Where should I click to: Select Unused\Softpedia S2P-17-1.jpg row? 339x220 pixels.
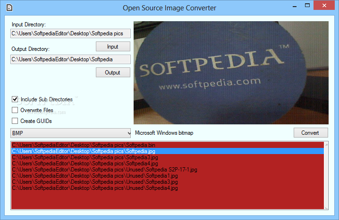(x=168, y=170)
